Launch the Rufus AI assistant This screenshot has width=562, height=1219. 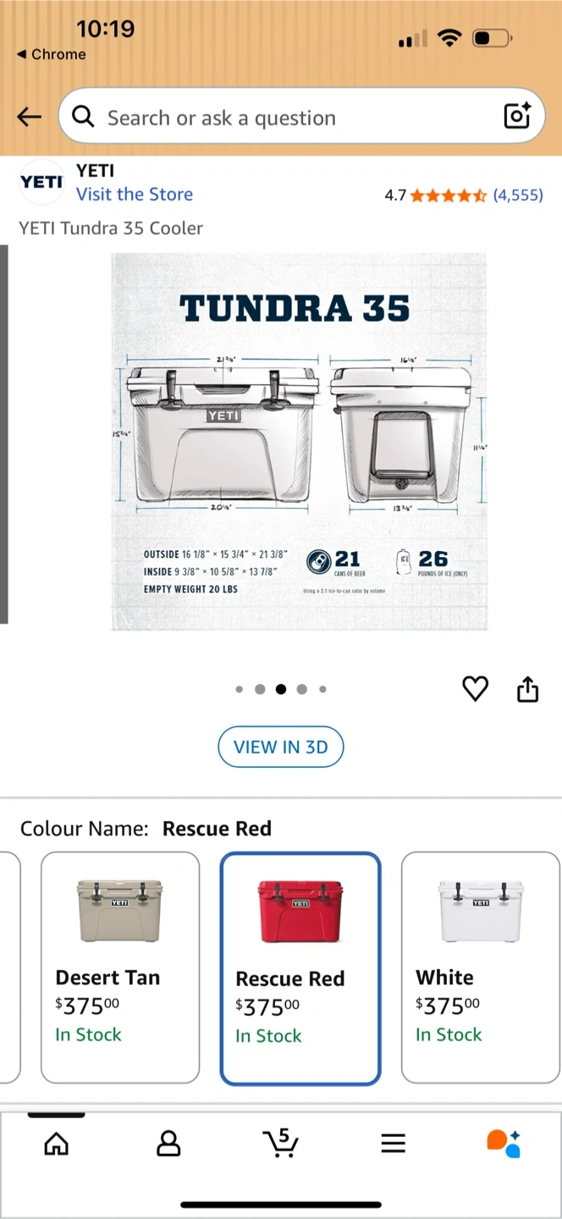tap(504, 1144)
